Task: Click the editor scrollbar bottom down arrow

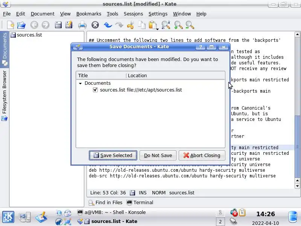Action: pos(297,186)
